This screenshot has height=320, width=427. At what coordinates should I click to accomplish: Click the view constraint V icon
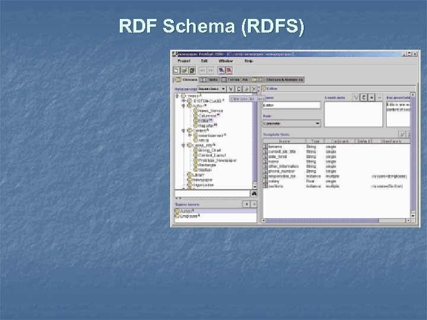[x=356, y=97]
